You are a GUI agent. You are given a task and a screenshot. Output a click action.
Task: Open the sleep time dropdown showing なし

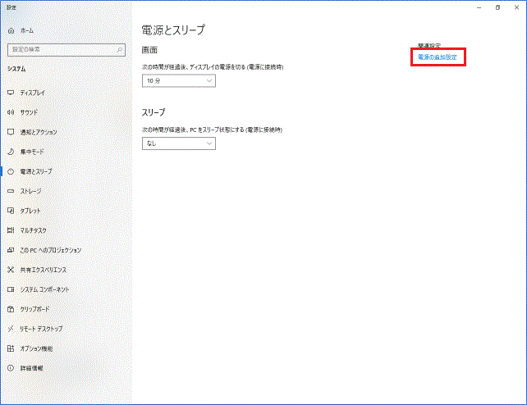178,143
